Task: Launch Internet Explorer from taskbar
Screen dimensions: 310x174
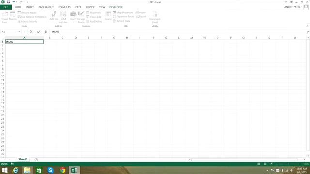Action: click(x=15, y=170)
